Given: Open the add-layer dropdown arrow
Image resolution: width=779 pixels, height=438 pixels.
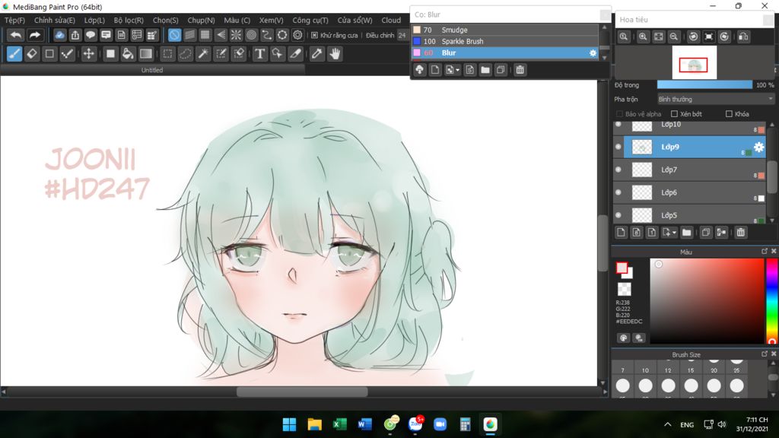Looking at the screenshot, I should coord(674,233).
